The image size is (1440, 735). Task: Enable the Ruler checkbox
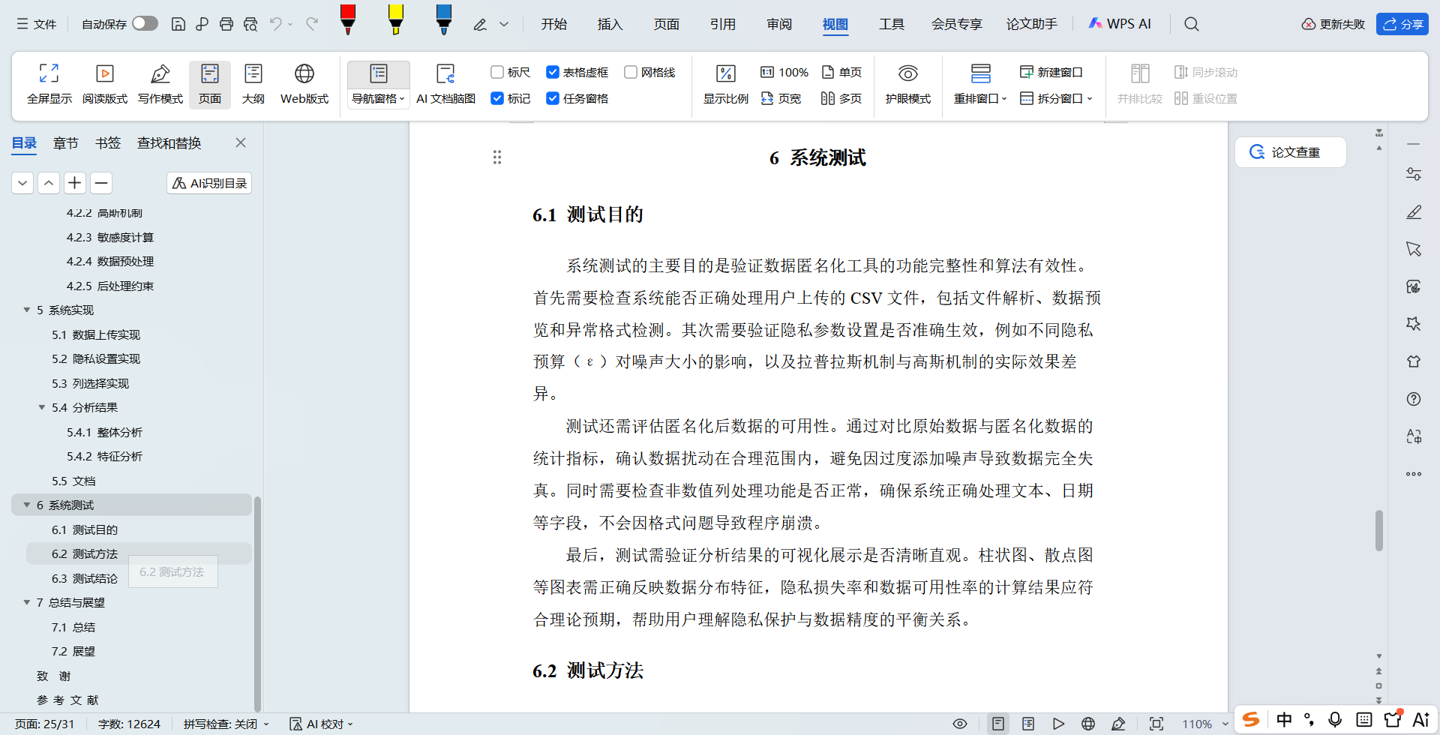coord(496,72)
